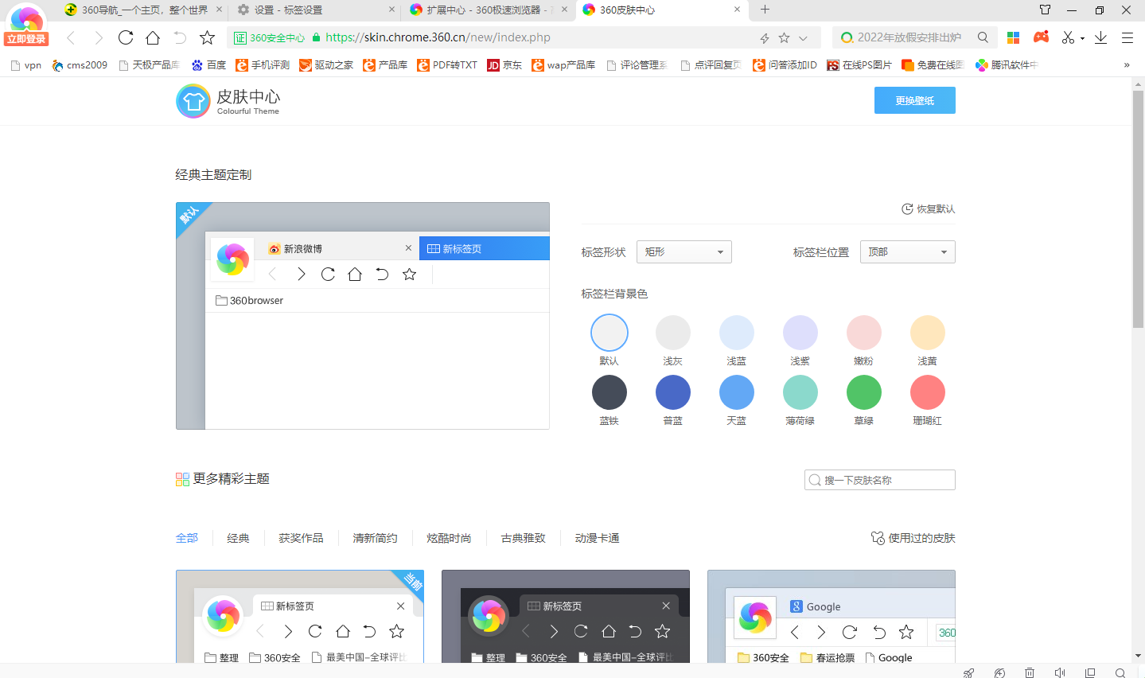Open the browser main menu (hamburger icon)
This screenshot has height=678, width=1145.
click(1127, 37)
